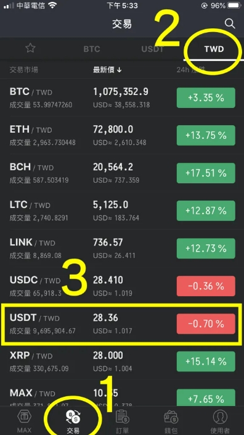The height and width of the screenshot is (435, 244).
Task: Click the 交易市場 column header
Action: click(24, 70)
